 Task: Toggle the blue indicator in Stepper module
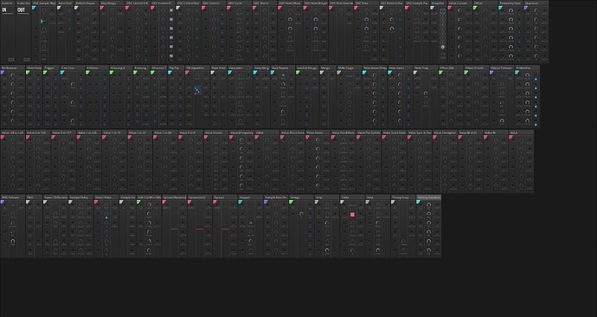tap(251, 223)
